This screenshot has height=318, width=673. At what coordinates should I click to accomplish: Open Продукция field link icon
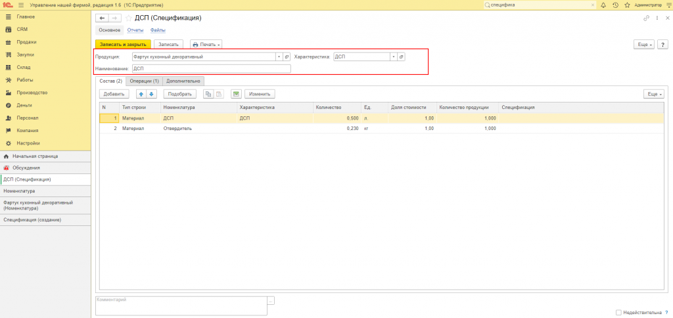[287, 57]
